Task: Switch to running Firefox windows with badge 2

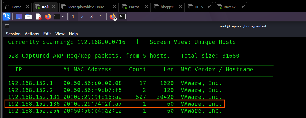Action: (113, 17)
